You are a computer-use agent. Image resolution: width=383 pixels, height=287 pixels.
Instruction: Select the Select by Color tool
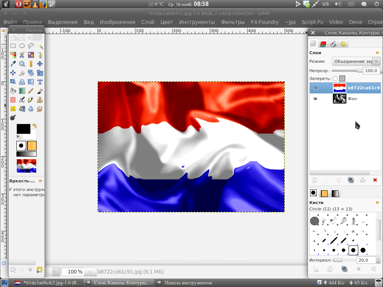pyautogui.click(x=13, y=55)
